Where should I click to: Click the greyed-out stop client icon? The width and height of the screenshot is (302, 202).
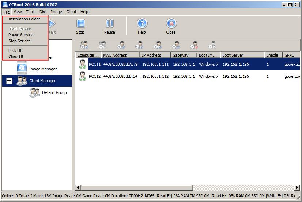(x=212, y=45)
